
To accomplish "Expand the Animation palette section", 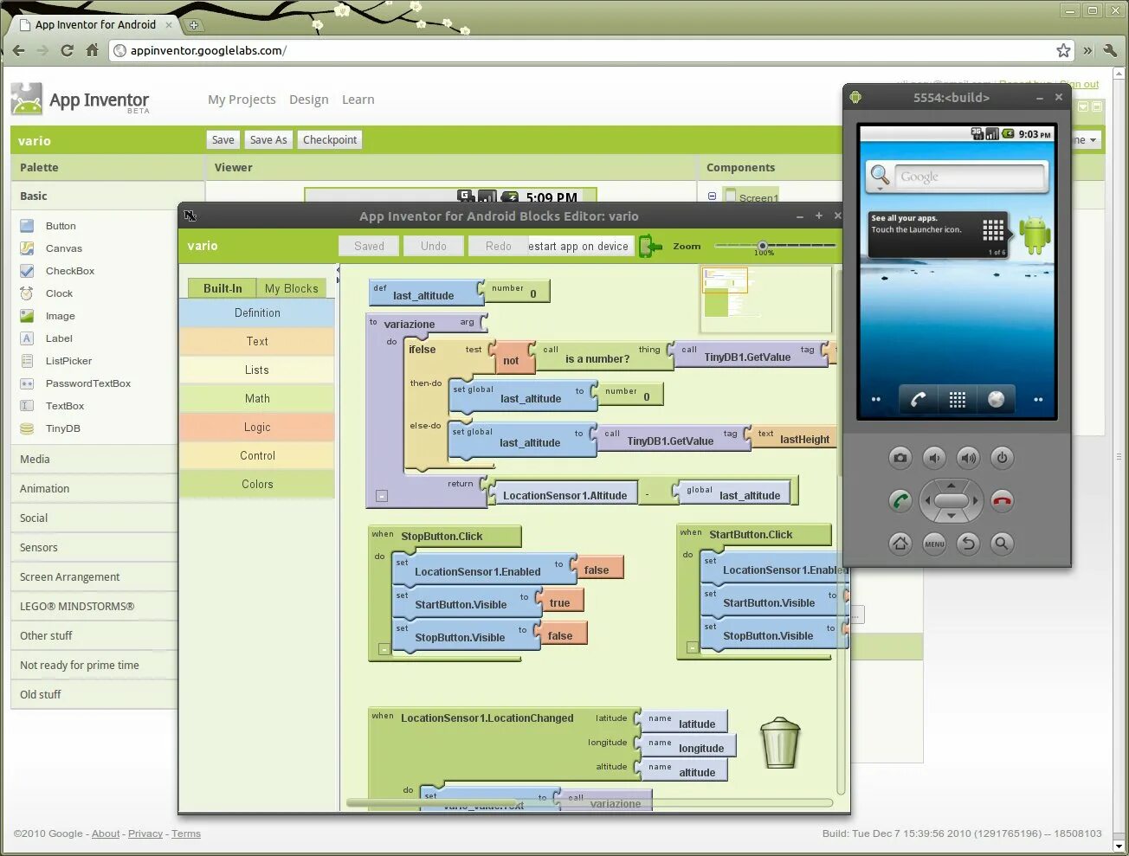I will coord(94,489).
